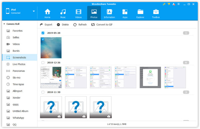Select the Screenshots album

point(20,57)
